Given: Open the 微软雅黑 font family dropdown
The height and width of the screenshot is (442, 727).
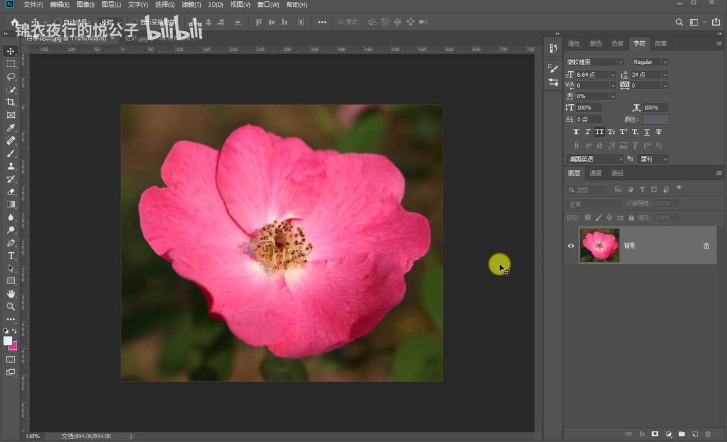Looking at the screenshot, I should pos(620,62).
